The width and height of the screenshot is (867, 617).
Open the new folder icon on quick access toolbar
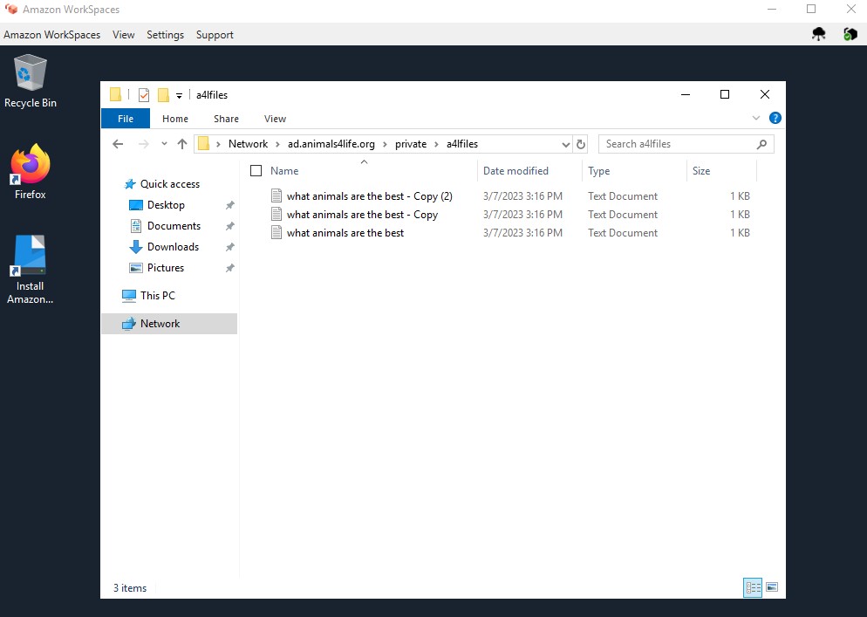pyautogui.click(x=163, y=94)
